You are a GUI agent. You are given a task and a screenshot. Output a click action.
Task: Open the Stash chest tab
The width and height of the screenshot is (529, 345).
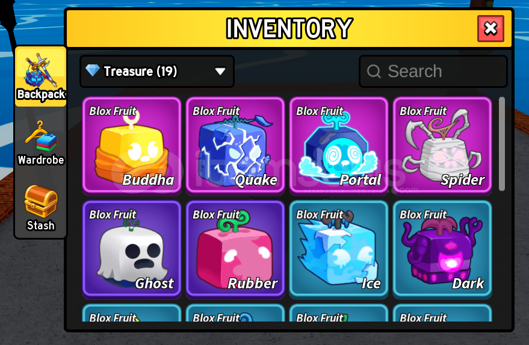point(41,208)
